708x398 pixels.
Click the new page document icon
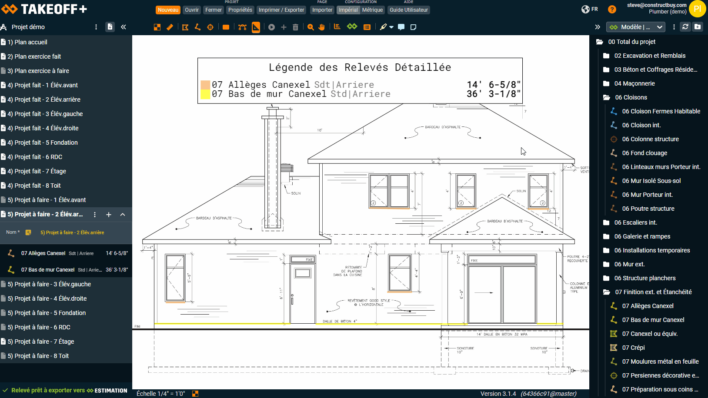(x=110, y=27)
